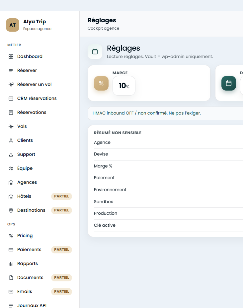This screenshot has width=243, height=308.
Task: Click the AT agency avatar
Action: [13, 25]
